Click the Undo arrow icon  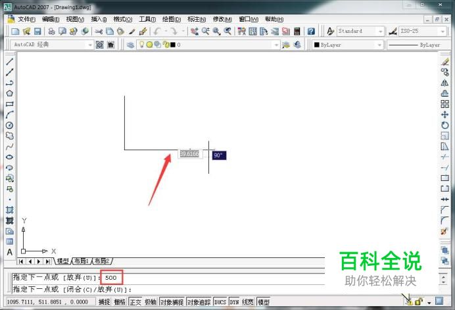point(158,31)
